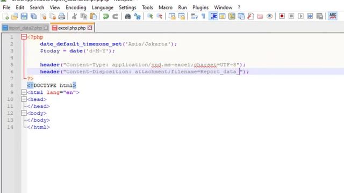Click the Stop Recording macro icon
The height and width of the screenshot is (193, 344).
291,16
